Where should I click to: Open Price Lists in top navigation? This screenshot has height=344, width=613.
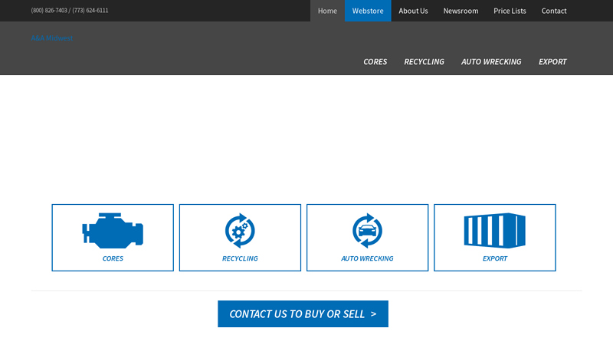pos(510,11)
